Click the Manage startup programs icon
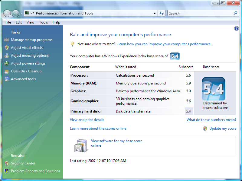 7,40
